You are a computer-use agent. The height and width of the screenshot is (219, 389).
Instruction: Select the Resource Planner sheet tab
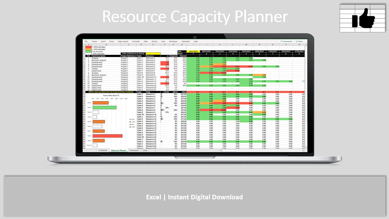click(118, 150)
